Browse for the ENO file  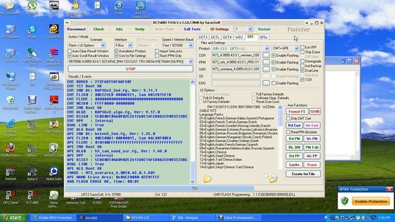tap(266, 83)
